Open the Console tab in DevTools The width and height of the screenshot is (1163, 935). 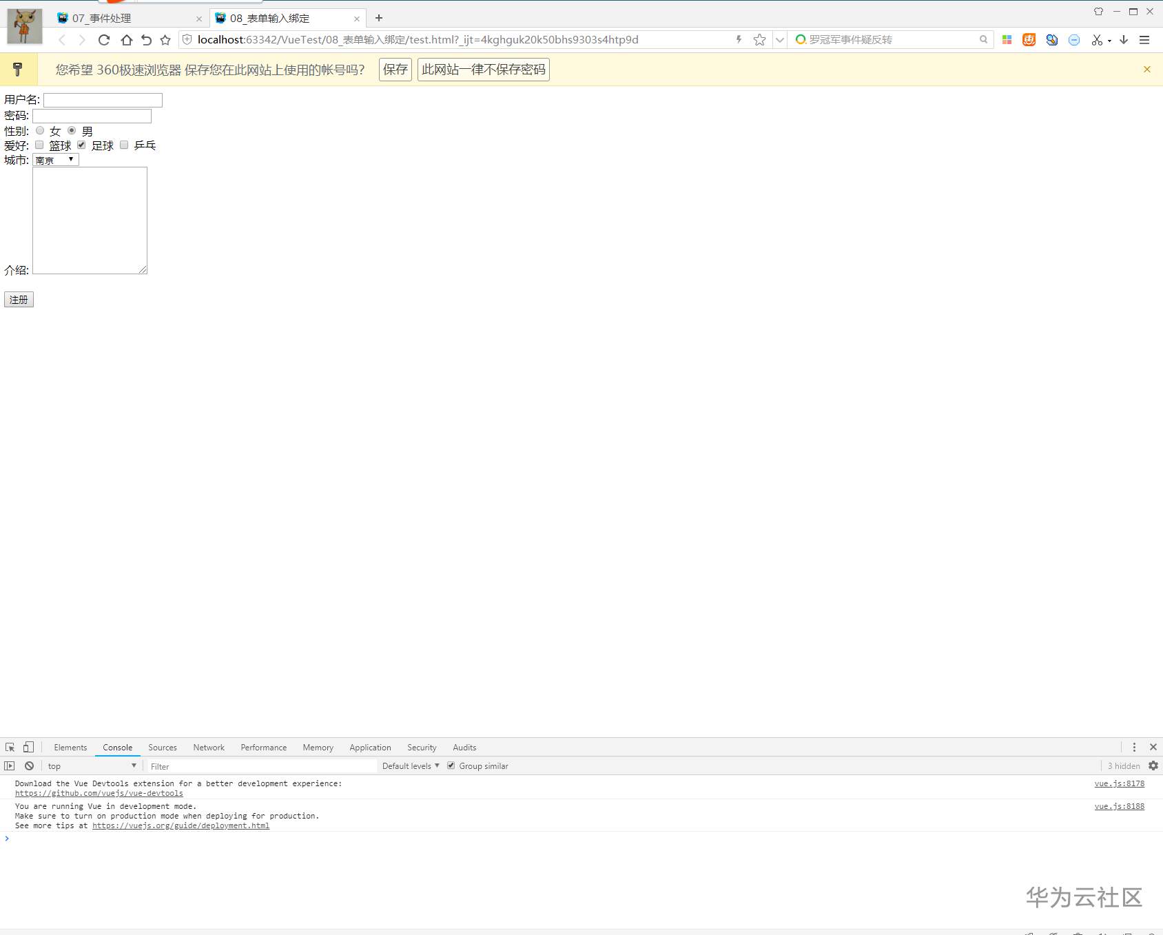tap(118, 747)
